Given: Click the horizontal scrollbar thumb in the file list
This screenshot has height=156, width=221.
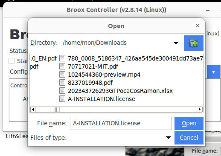Looking at the screenshot, I should coord(55,110).
